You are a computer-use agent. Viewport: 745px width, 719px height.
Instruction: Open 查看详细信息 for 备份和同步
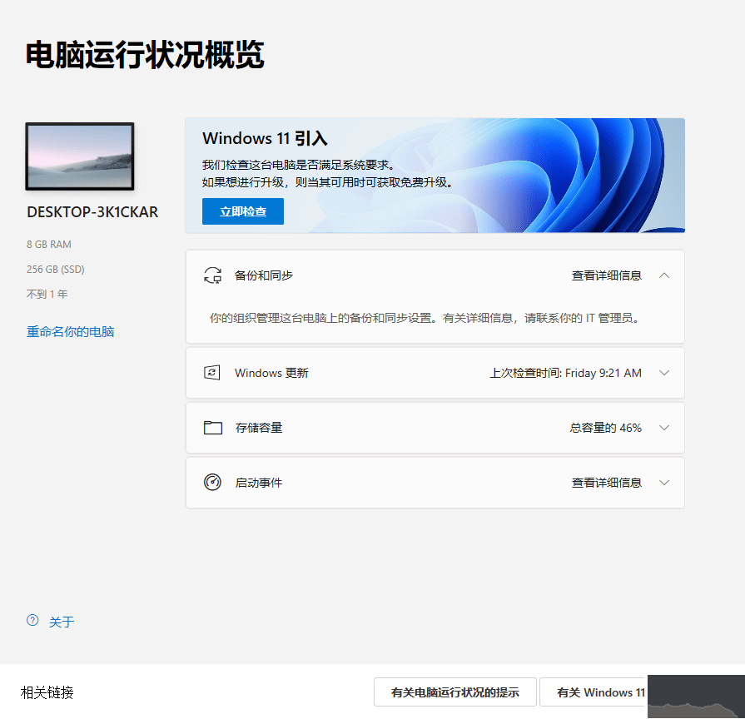click(607, 275)
